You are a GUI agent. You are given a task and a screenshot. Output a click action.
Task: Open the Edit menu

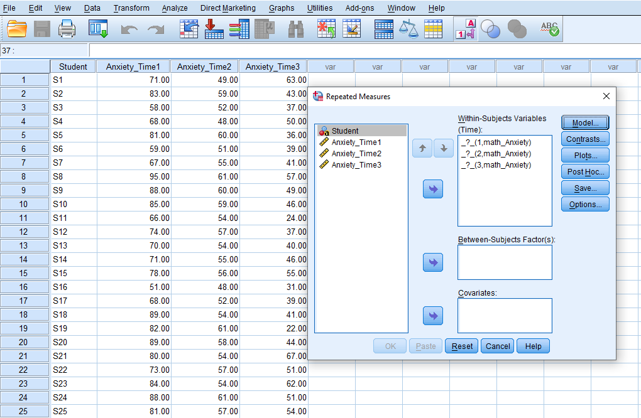coord(36,8)
